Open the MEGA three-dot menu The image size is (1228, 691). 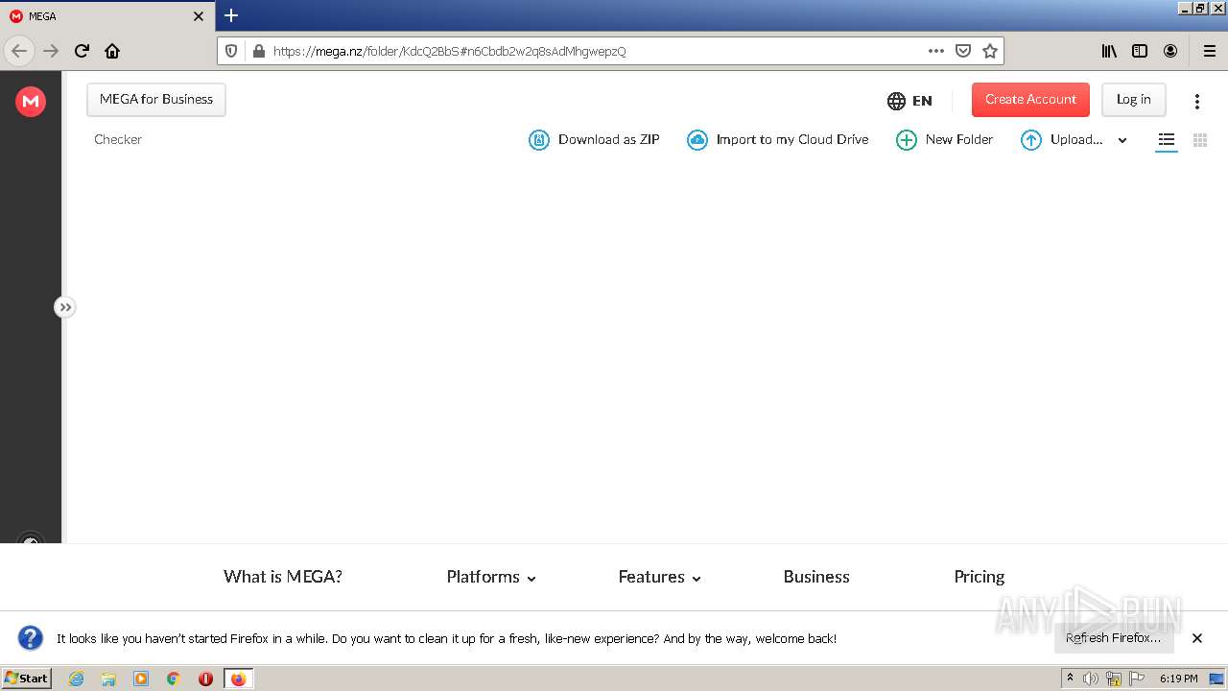pyautogui.click(x=1196, y=101)
